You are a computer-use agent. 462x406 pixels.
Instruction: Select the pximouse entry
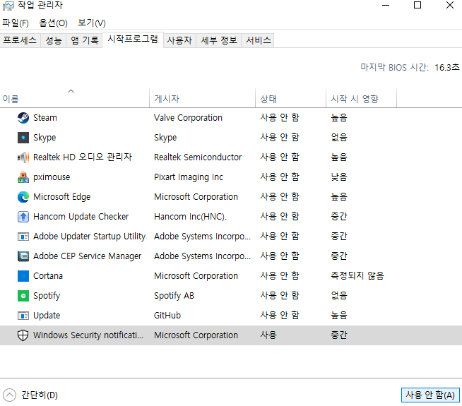52,177
